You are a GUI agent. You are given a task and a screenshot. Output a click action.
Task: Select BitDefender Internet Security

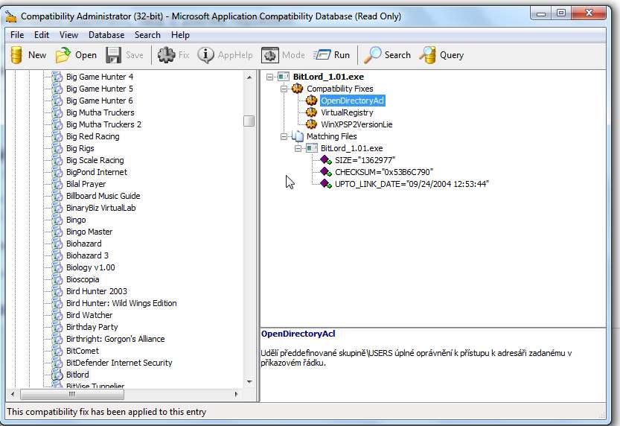click(x=119, y=363)
